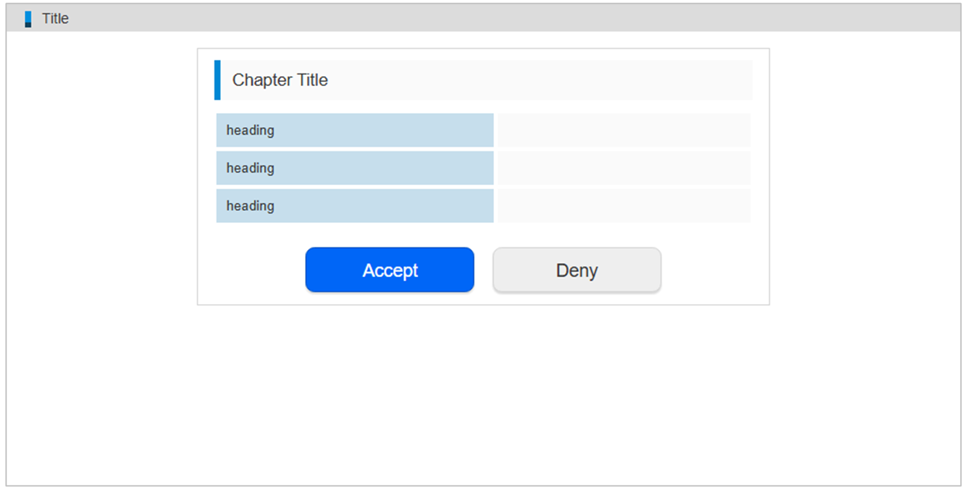Click the card's empty space right of Deny

(714, 270)
